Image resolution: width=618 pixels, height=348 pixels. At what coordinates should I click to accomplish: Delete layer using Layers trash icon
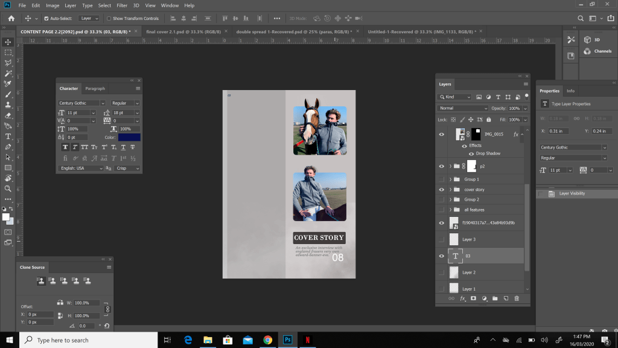(517, 298)
